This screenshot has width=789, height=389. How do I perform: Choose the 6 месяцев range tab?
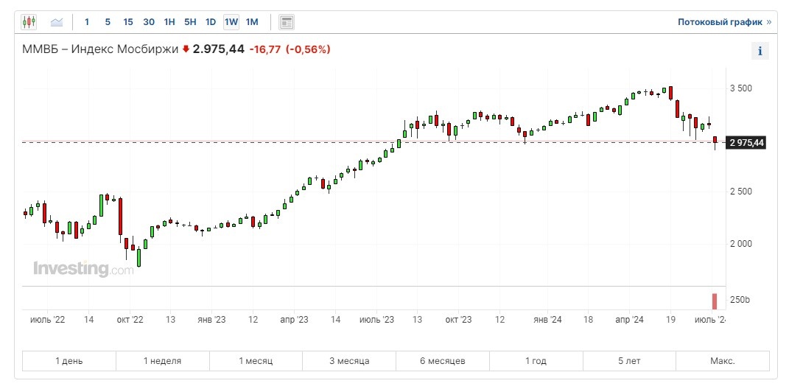coord(443,361)
